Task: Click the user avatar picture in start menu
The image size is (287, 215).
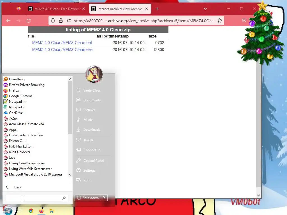Action: [x=94, y=74]
